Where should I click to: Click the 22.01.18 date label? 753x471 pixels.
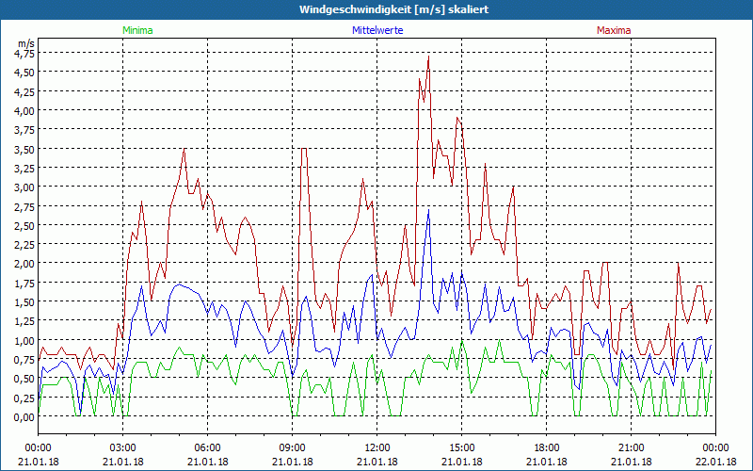716,462
